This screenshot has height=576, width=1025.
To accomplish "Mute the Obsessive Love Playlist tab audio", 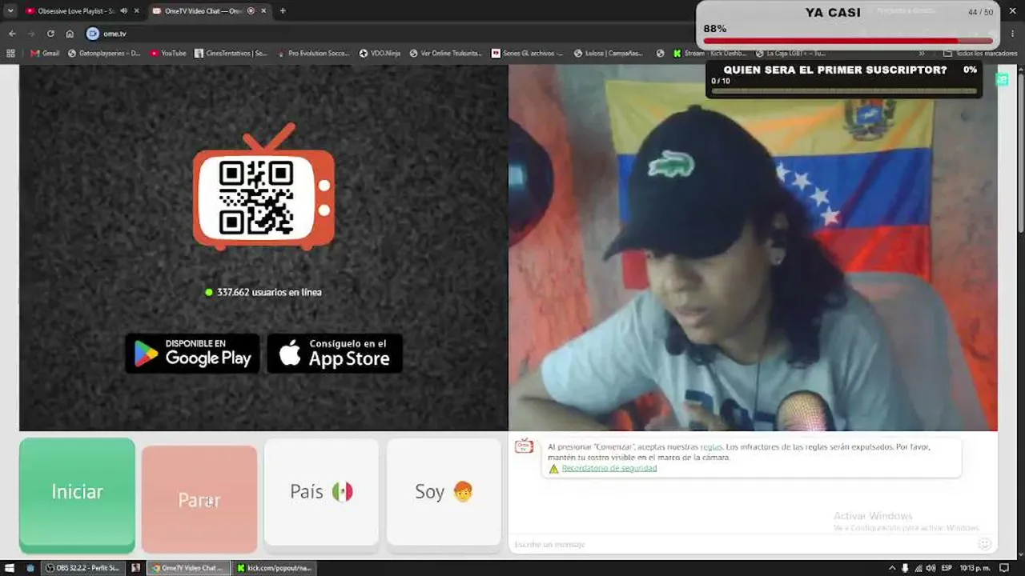I will tap(123, 10).
